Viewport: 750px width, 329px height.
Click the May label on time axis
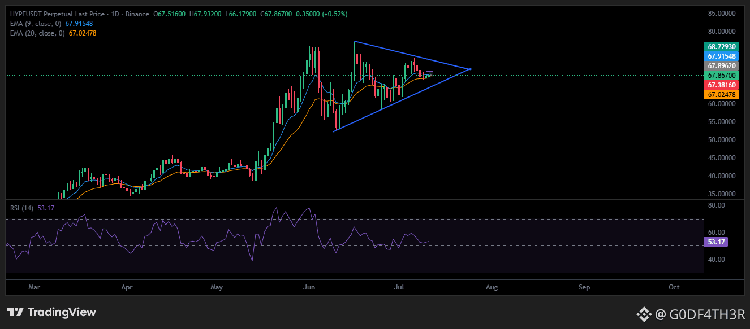pos(217,287)
